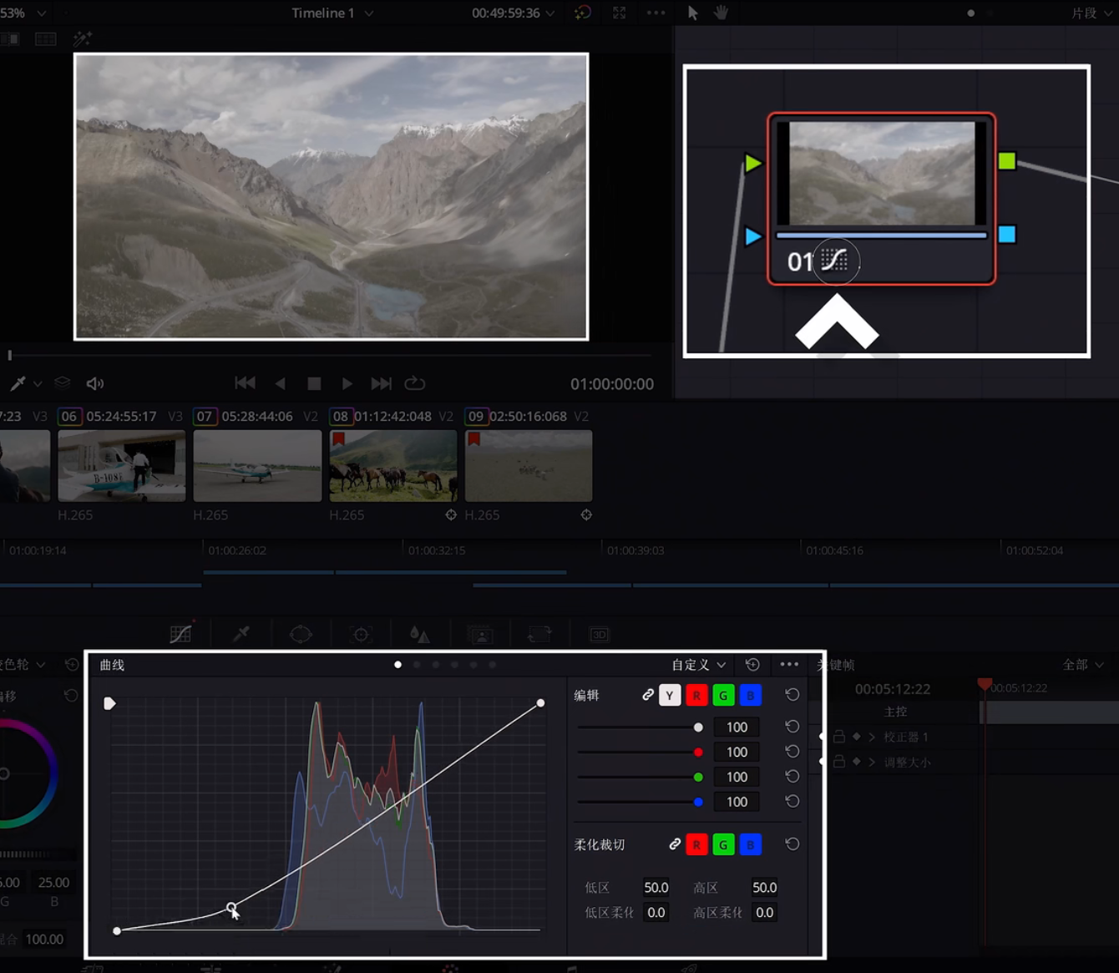The width and height of the screenshot is (1119, 973).
Task: Toggle the soft clip red channel
Action: (696, 844)
